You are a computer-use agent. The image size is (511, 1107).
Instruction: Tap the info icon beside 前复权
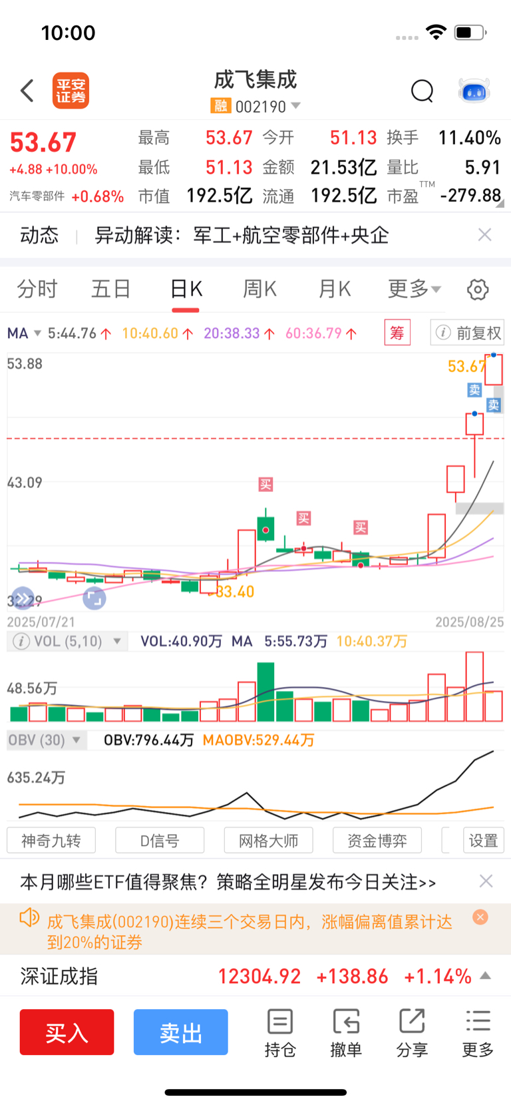[443, 332]
